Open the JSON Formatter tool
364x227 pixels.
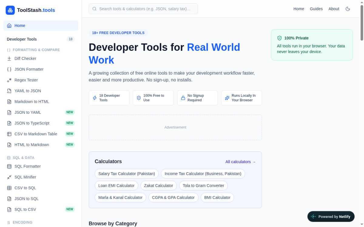click(x=41, y=69)
